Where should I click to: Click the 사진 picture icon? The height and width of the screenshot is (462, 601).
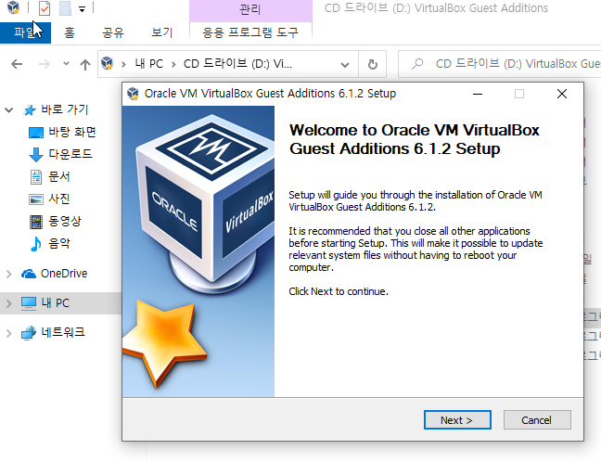pos(36,199)
